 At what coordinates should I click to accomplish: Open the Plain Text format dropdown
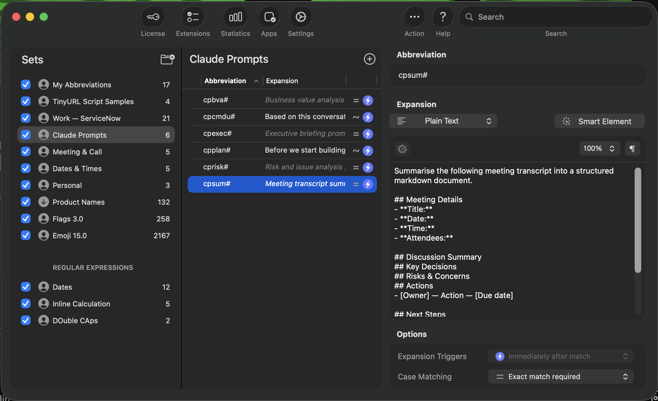pyautogui.click(x=443, y=121)
